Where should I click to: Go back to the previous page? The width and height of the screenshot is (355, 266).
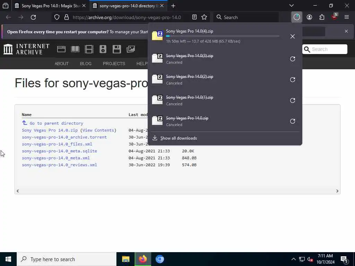[x=8, y=17]
